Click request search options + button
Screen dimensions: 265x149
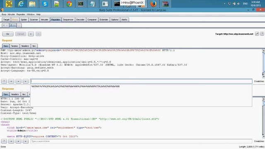(18, 81)
